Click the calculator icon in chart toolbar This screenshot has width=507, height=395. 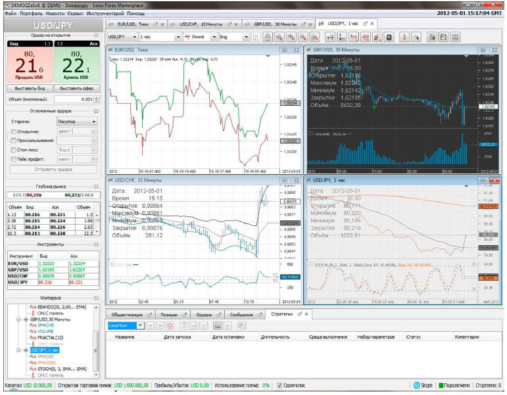tap(389, 37)
